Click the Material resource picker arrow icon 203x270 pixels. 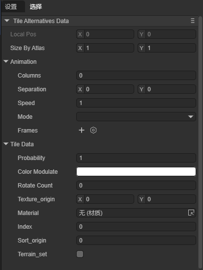click(191, 213)
